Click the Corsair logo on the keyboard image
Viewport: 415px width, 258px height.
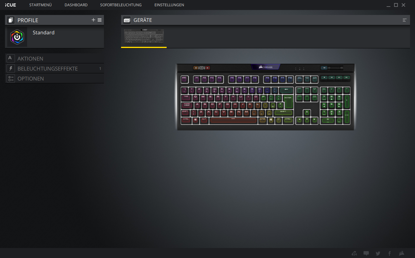266,67
